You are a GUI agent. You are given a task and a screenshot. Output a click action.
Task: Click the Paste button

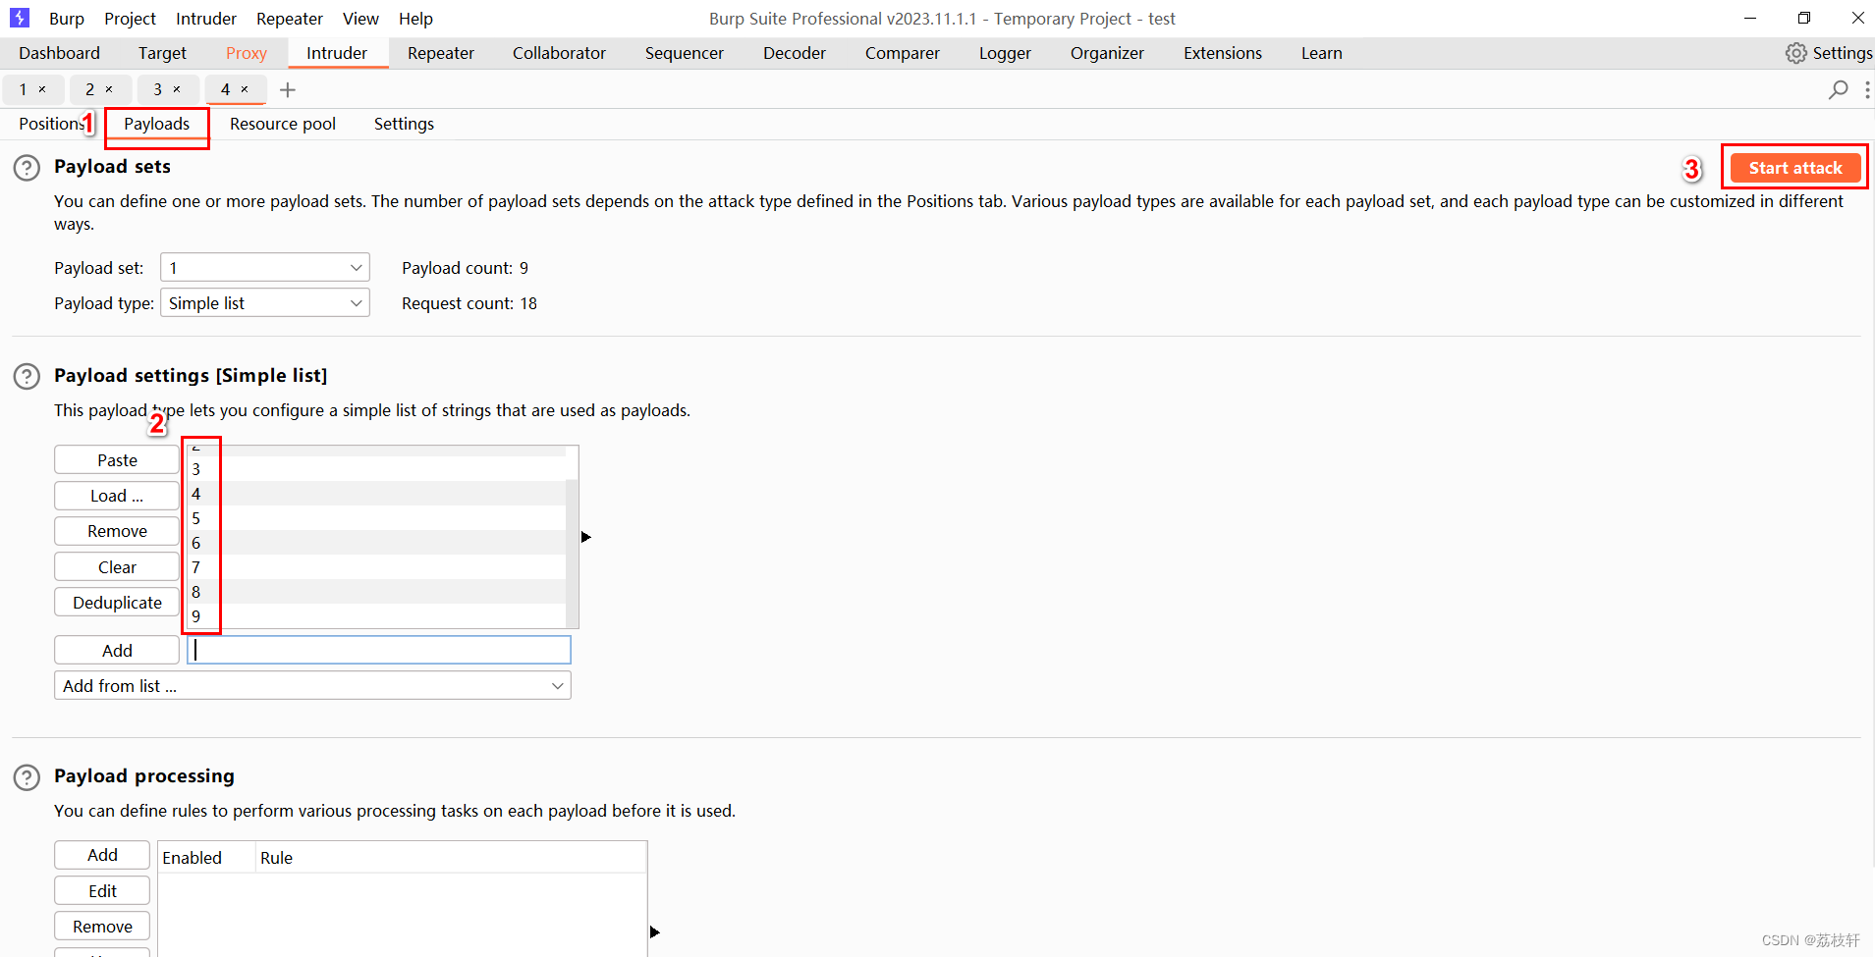(x=117, y=460)
